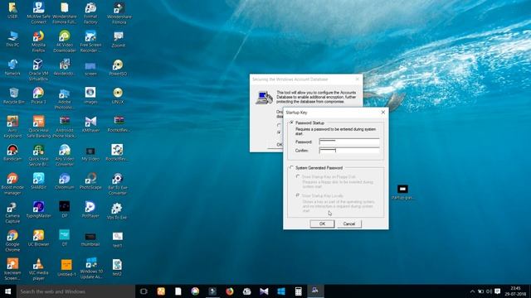Launch the Picasa 3 shortcut
This screenshot has height=298, width=531.
click(x=38, y=95)
